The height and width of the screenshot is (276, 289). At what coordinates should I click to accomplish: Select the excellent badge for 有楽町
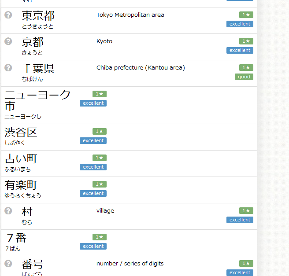point(93,194)
